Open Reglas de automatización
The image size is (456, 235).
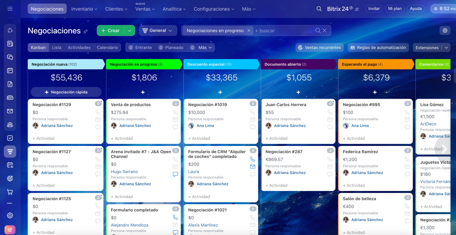point(378,48)
